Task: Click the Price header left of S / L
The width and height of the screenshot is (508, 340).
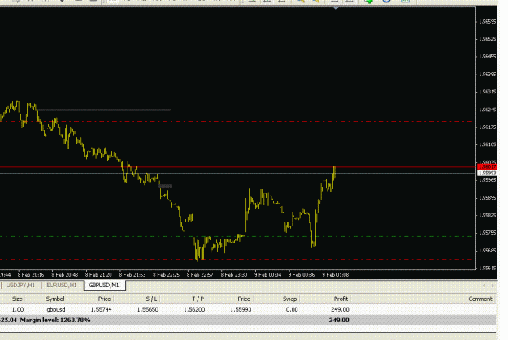Action: [104, 299]
